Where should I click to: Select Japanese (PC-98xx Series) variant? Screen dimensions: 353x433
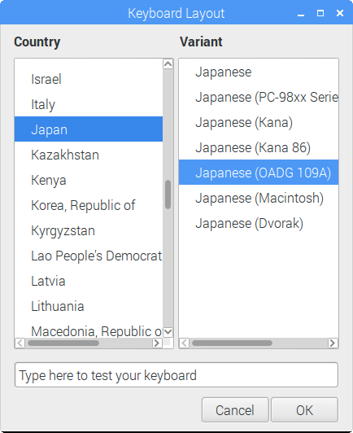pos(259,97)
